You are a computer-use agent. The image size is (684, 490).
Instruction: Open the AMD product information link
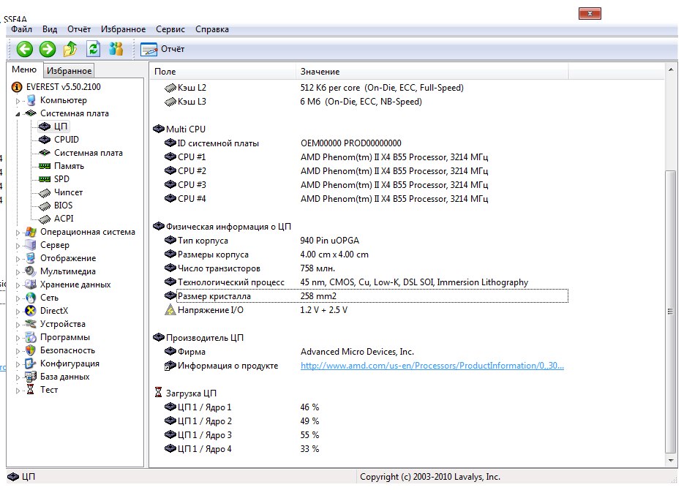pos(432,366)
